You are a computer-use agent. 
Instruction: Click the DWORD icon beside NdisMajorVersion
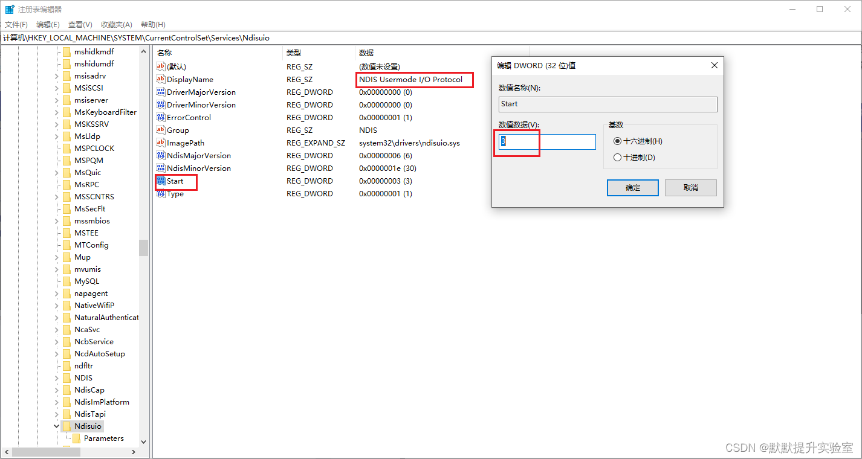[x=160, y=155]
